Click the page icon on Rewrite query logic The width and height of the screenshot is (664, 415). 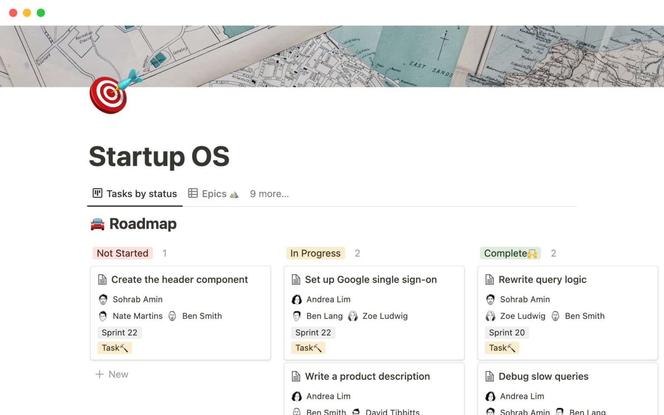click(x=490, y=280)
